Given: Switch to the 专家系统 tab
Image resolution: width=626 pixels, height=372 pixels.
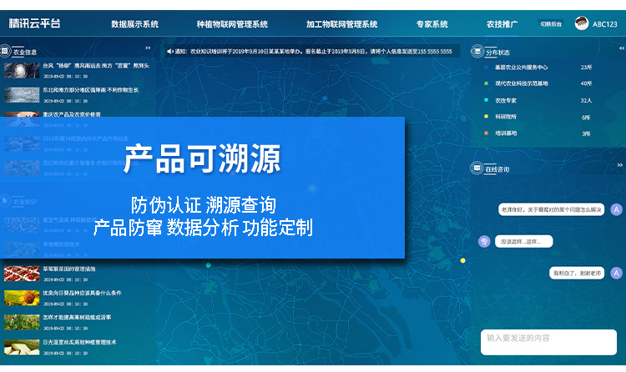Looking at the screenshot, I should pos(432,24).
